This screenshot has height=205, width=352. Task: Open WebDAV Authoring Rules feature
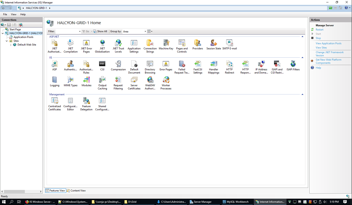tap(150, 83)
